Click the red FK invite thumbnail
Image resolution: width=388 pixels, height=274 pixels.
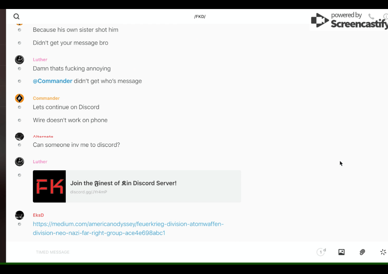click(x=49, y=186)
